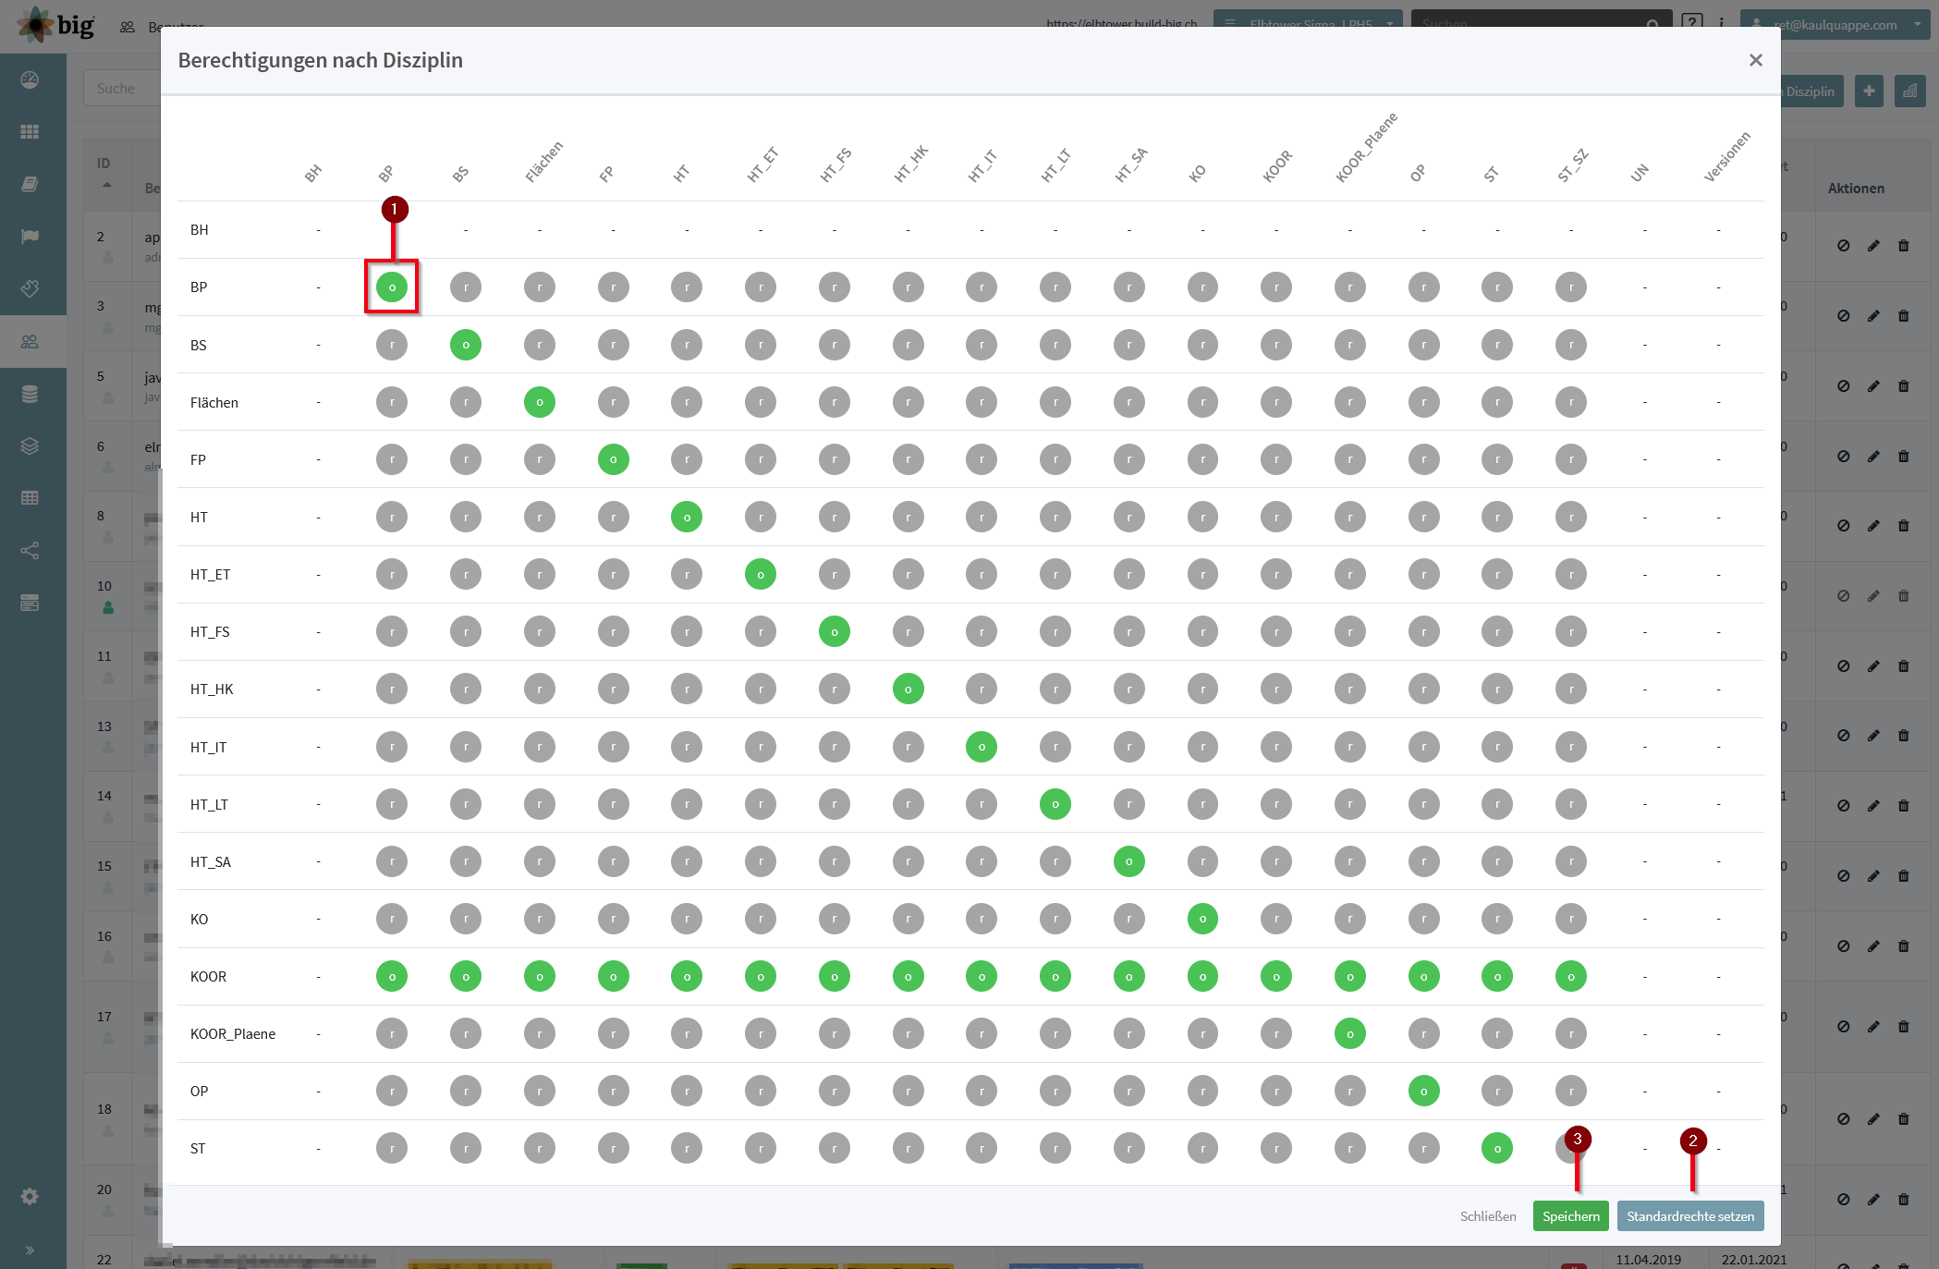Click the Suche search field in background
This screenshot has width=1939, height=1269.
coord(124,89)
